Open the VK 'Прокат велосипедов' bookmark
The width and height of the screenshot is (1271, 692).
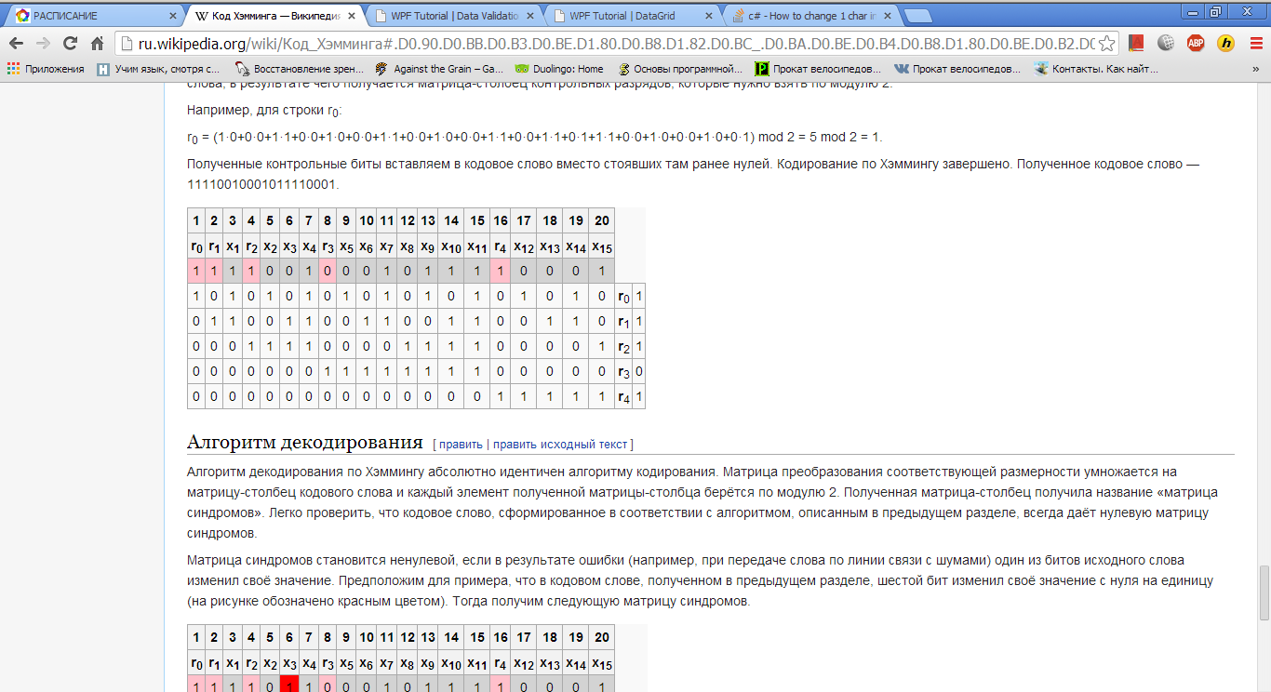[957, 69]
